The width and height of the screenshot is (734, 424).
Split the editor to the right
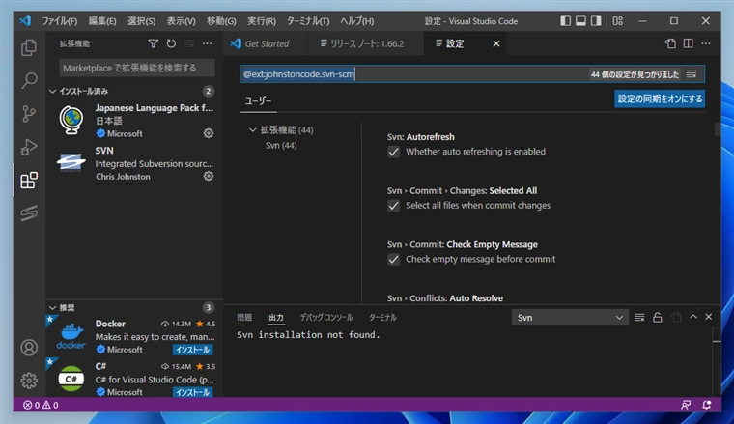pos(688,43)
